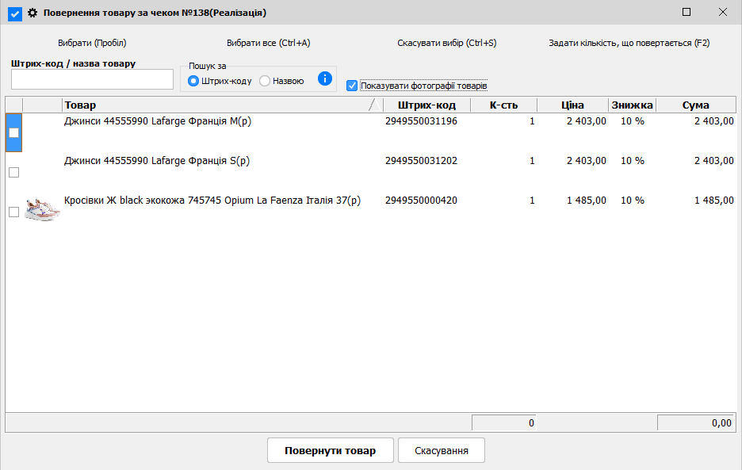The image size is (742, 470).
Task: Click the gear icon in title bar
Action: pos(33,13)
